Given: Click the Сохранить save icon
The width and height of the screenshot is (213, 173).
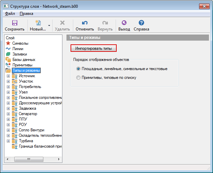Looking at the screenshot, I should click(15, 23).
